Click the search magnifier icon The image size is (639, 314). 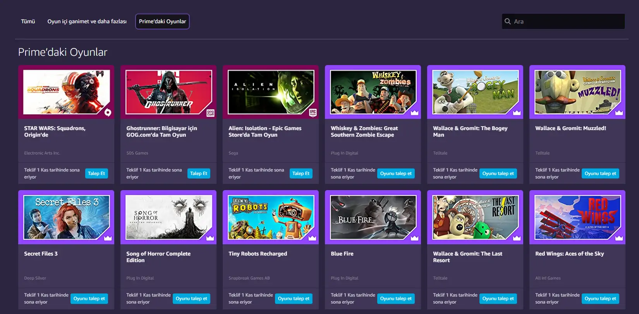pos(508,22)
